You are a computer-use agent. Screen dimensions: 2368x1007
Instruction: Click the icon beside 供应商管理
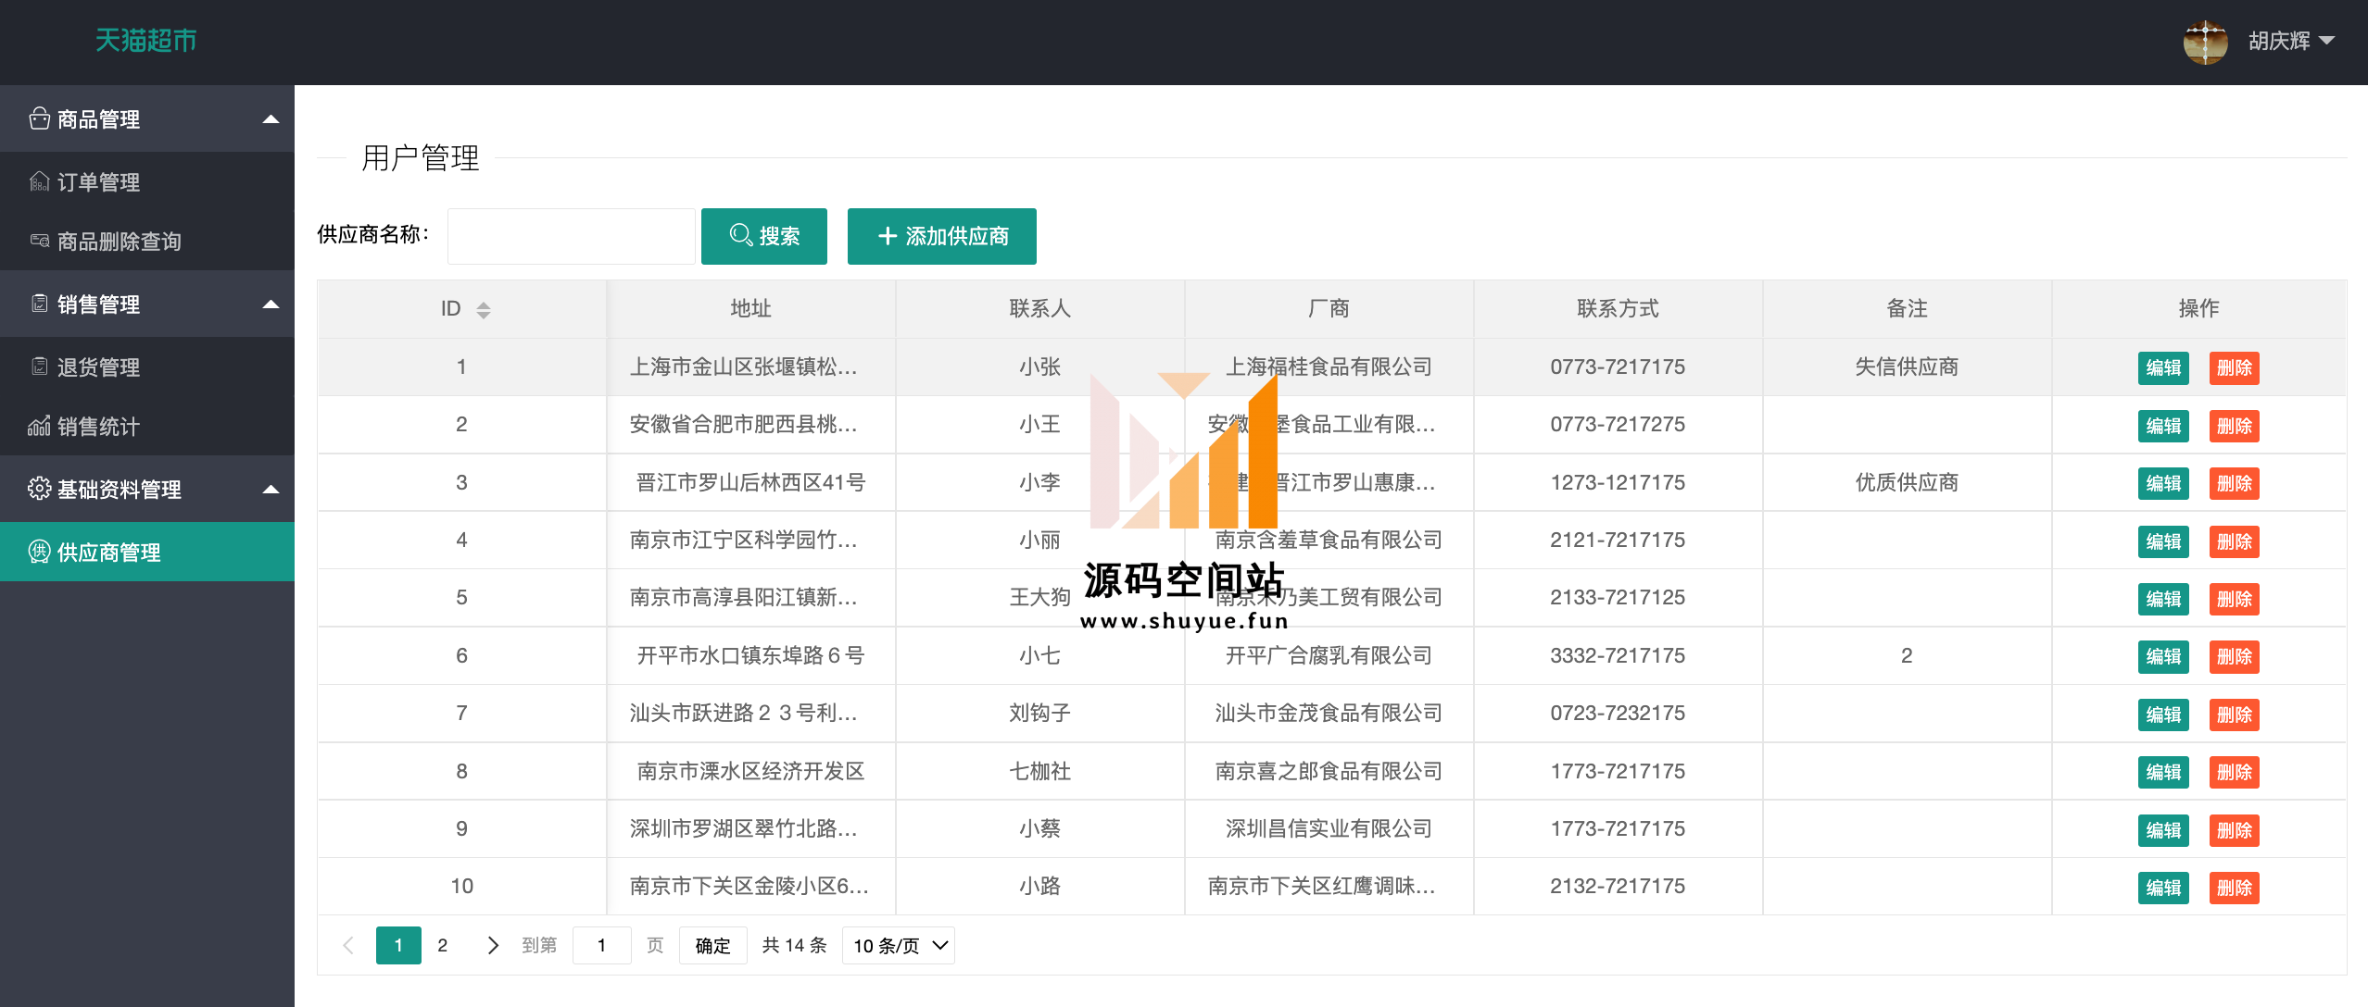pos(39,552)
